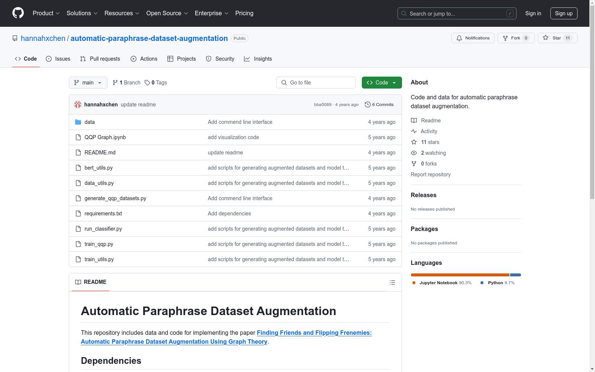The width and height of the screenshot is (595, 372).
Task: Focus the Go to file search box
Action: (316, 83)
